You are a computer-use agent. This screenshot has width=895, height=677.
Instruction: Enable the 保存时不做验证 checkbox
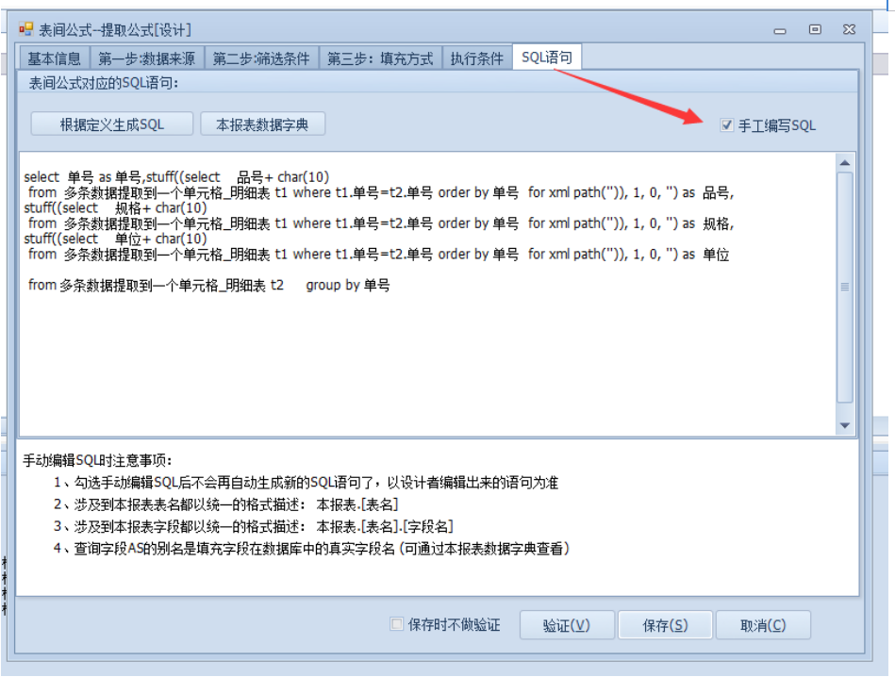pyautogui.click(x=397, y=624)
